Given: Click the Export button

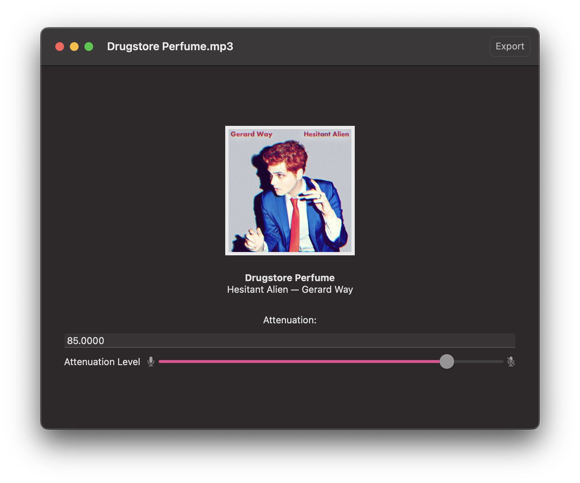Looking at the screenshot, I should pos(510,47).
